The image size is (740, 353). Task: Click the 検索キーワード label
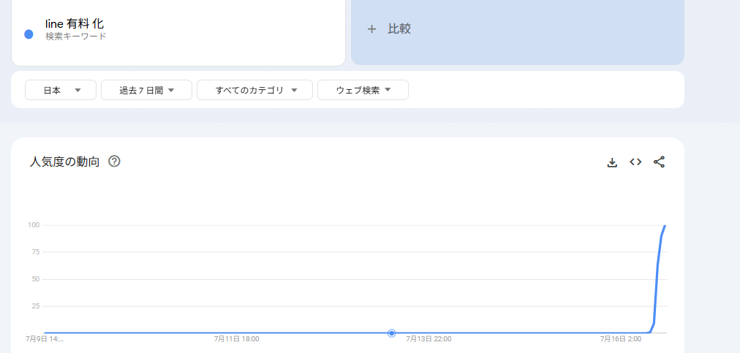pos(76,37)
